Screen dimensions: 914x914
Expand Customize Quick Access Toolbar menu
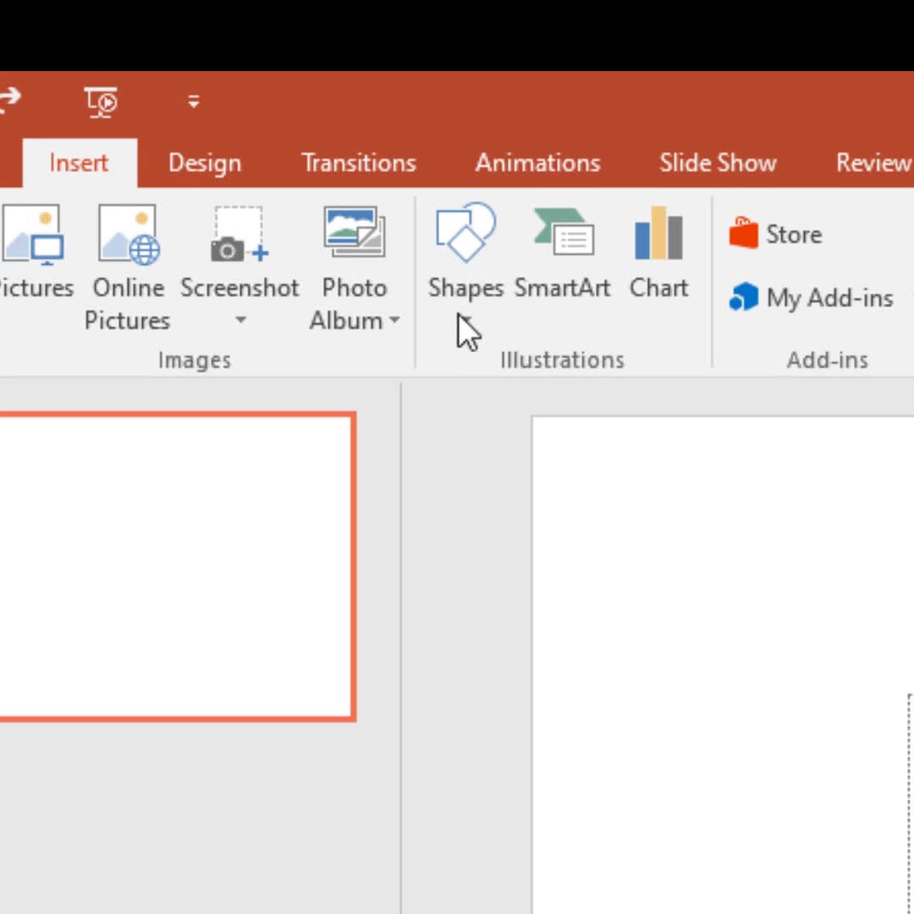point(194,102)
